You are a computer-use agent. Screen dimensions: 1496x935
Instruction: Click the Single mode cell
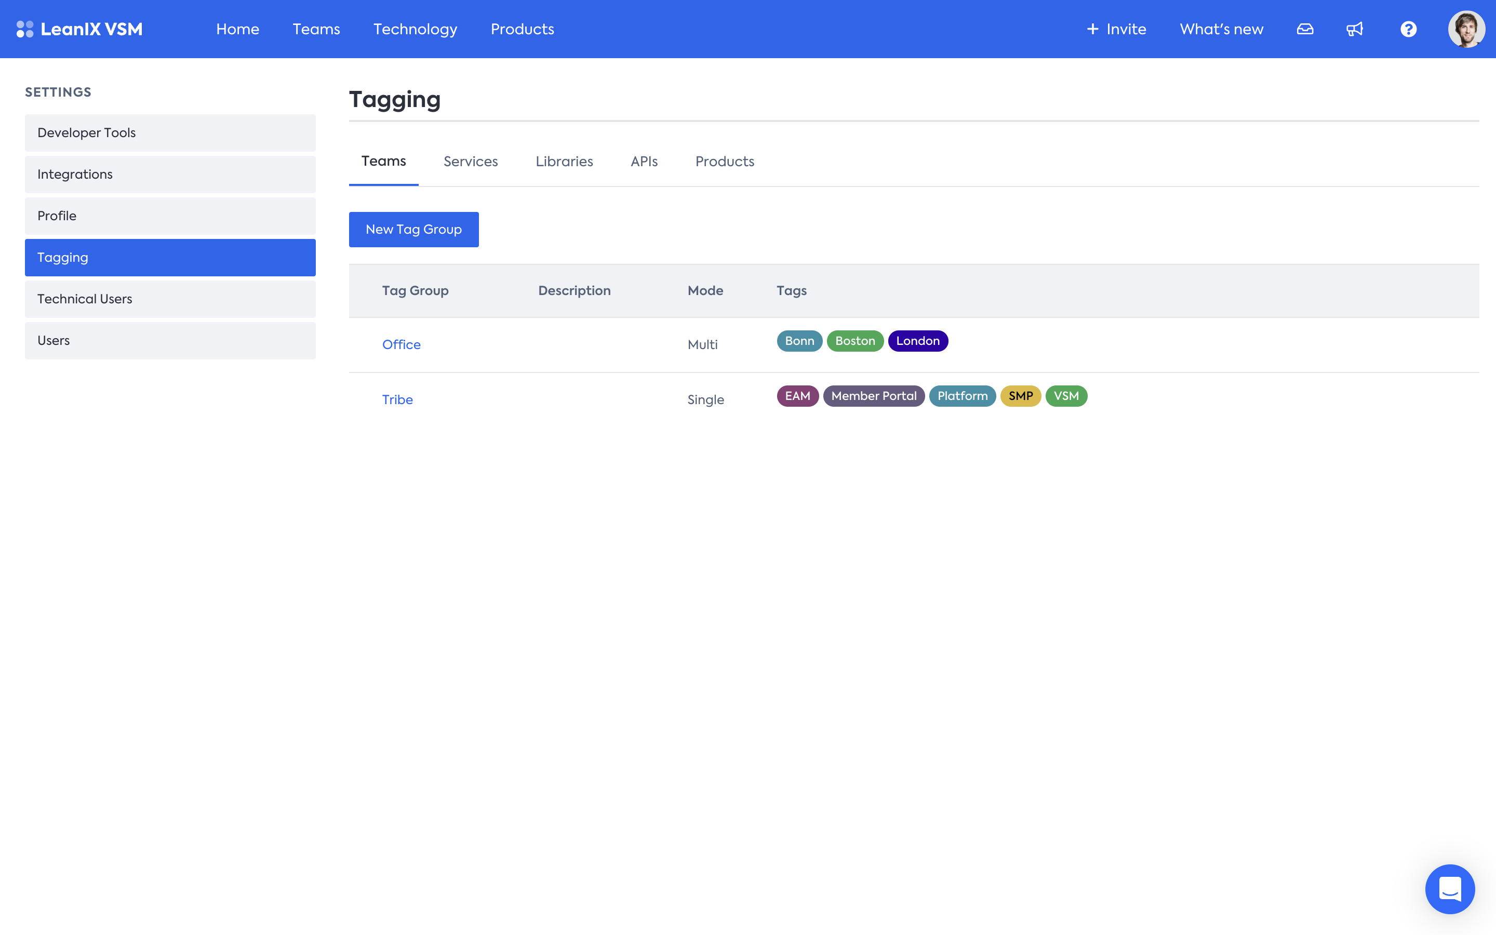pos(705,399)
